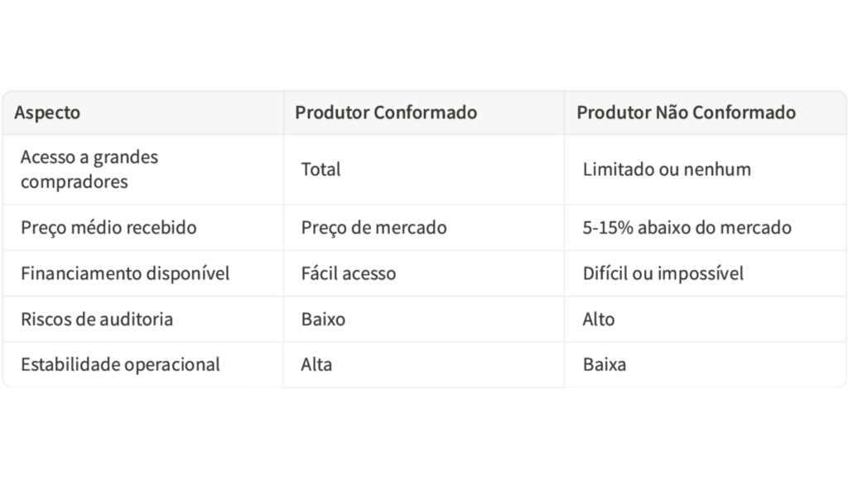Select the 'Estabilidade operacional' row label
This screenshot has width=848, height=477.
coord(120,364)
